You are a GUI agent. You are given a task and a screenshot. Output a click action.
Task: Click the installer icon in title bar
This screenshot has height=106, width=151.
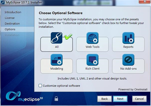point(3,3)
